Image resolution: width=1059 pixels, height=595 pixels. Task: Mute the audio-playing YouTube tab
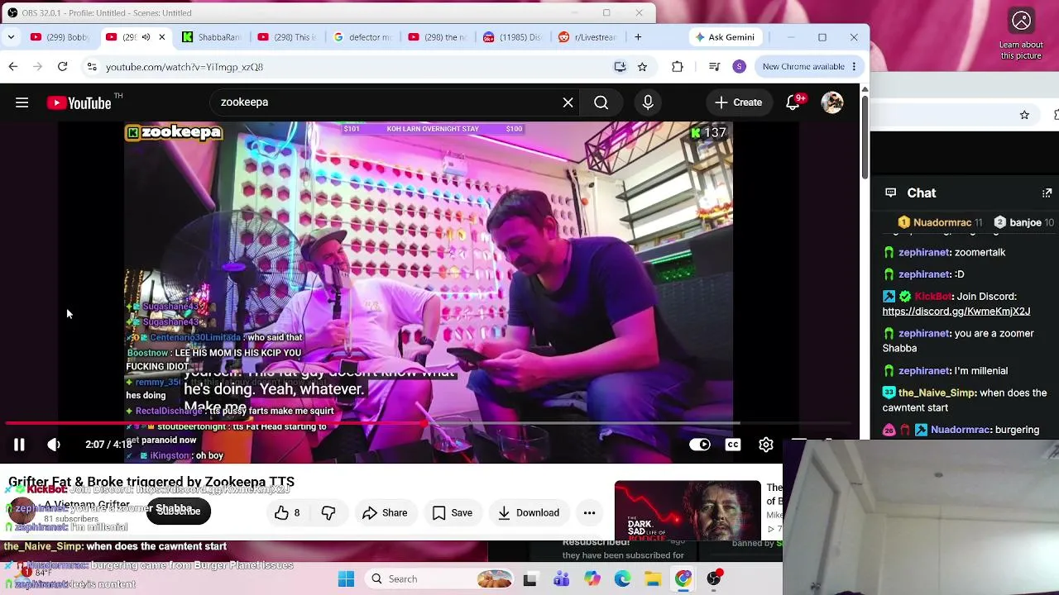coord(146,37)
